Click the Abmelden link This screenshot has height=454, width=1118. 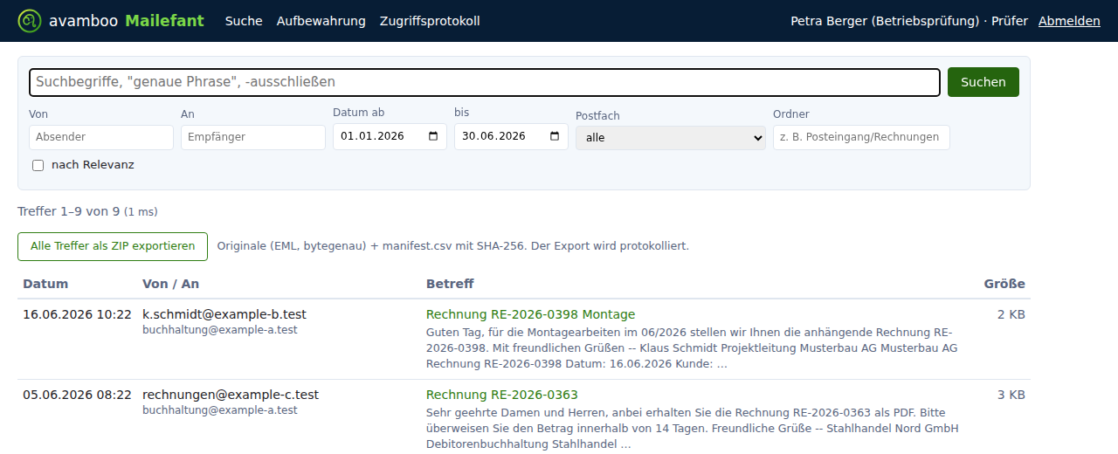pos(1069,21)
